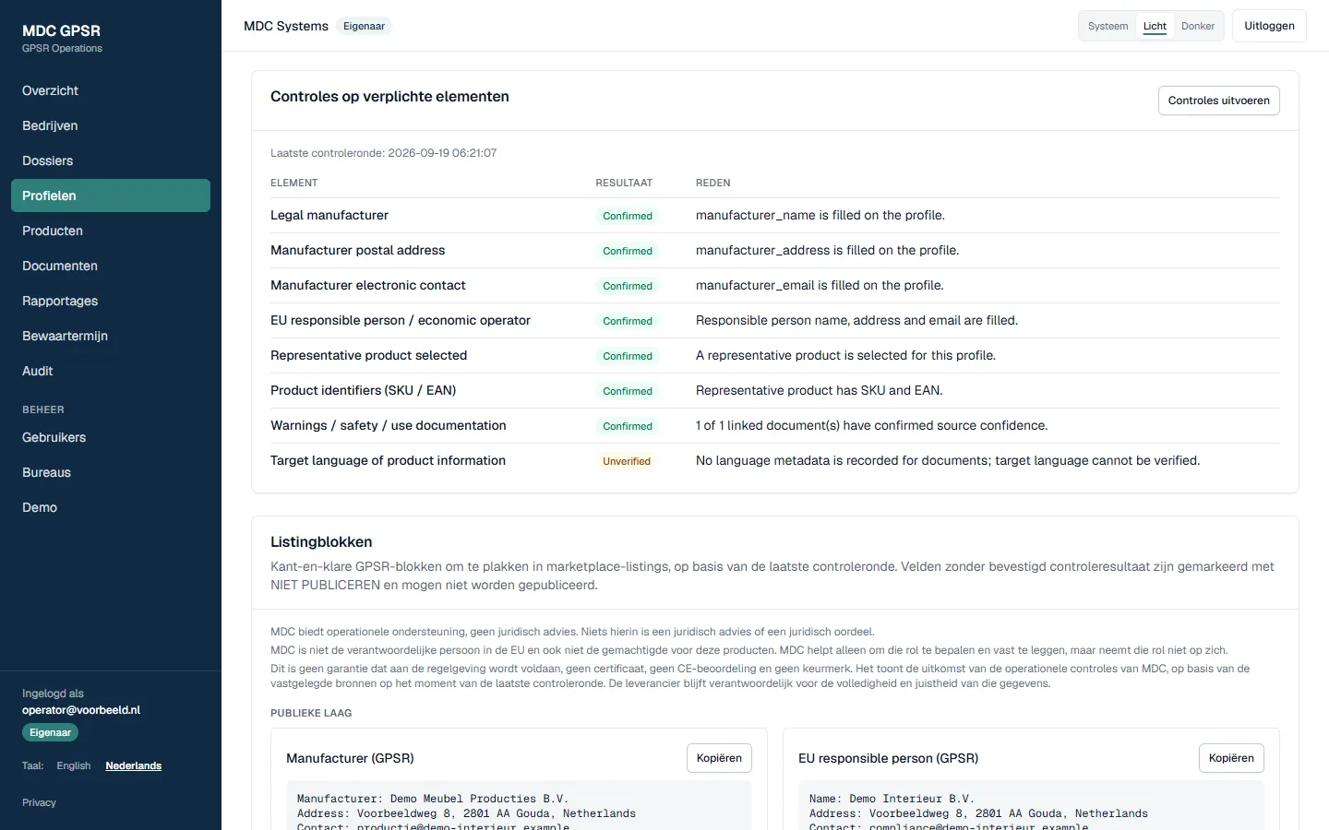Click Controles op verplichte elementen heading
The image size is (1329, 830).
[389, 97]
